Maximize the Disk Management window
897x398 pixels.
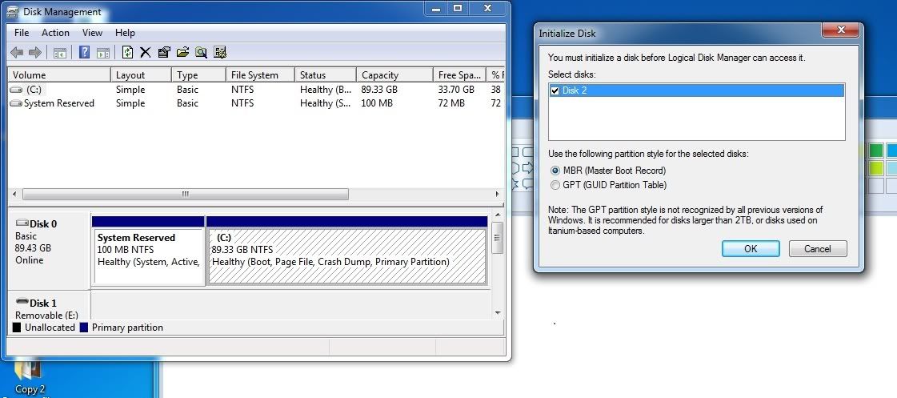tap(458, 8)
